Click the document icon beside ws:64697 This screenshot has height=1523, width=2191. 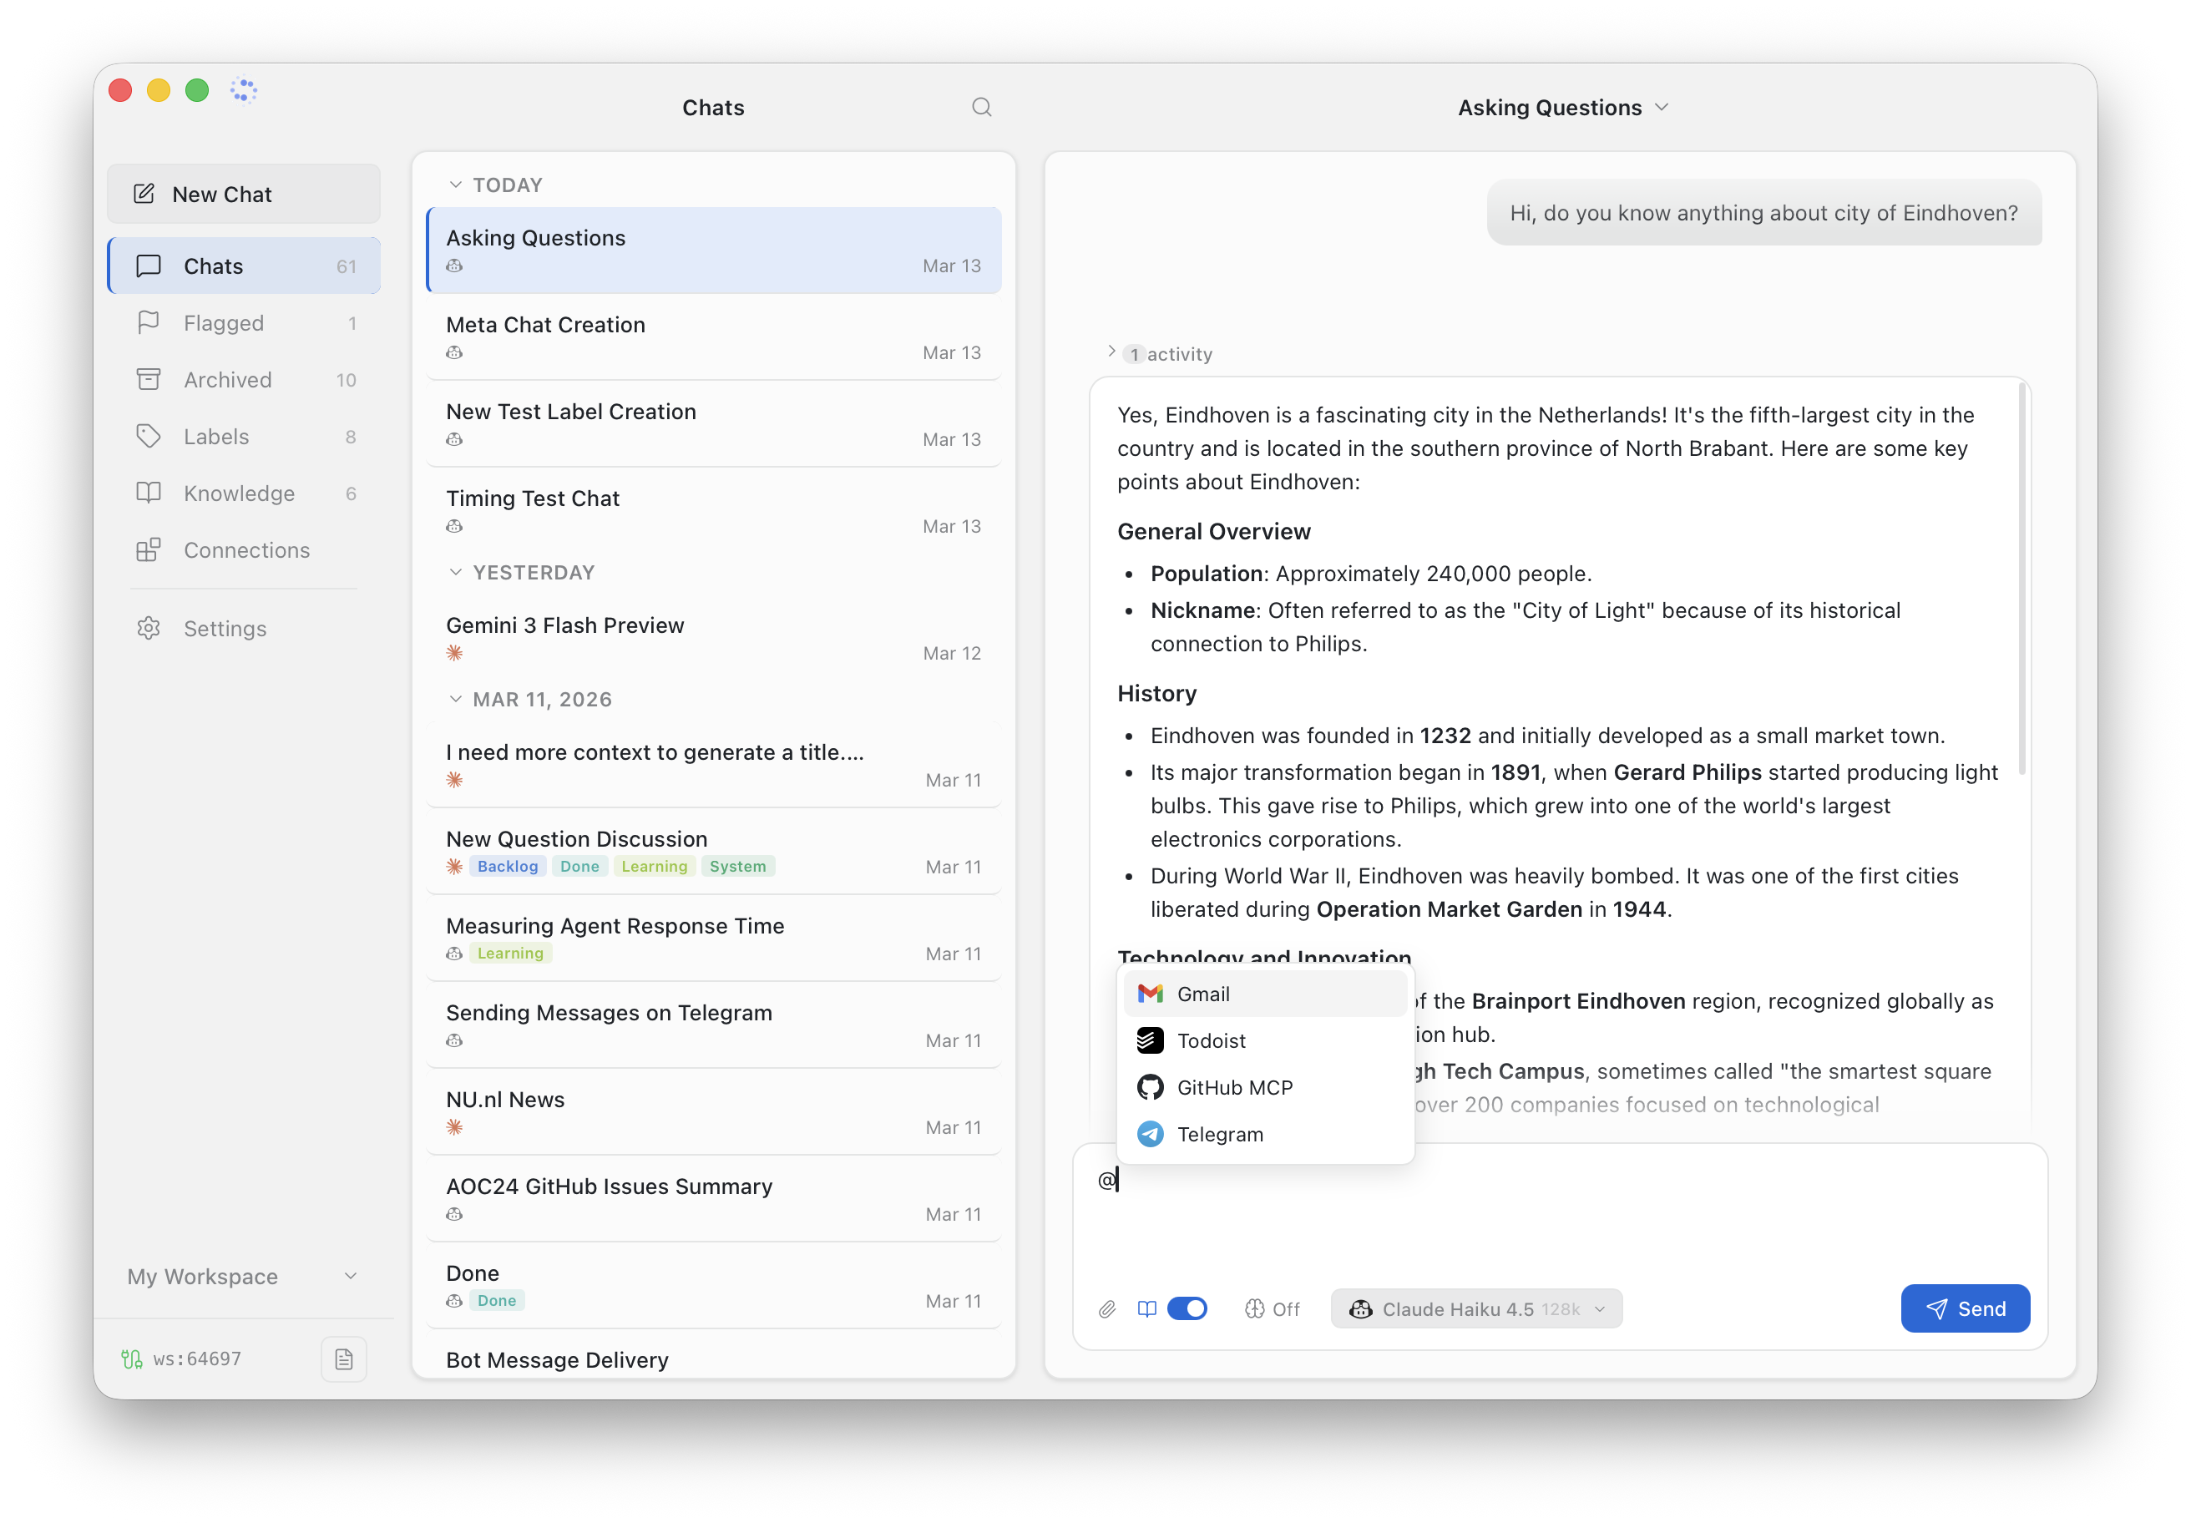[x=343, y=1359]
